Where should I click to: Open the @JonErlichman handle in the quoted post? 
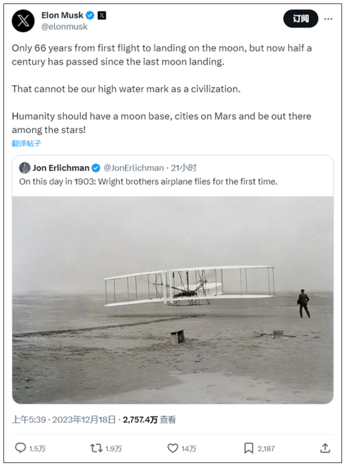(x=133, y=168)
